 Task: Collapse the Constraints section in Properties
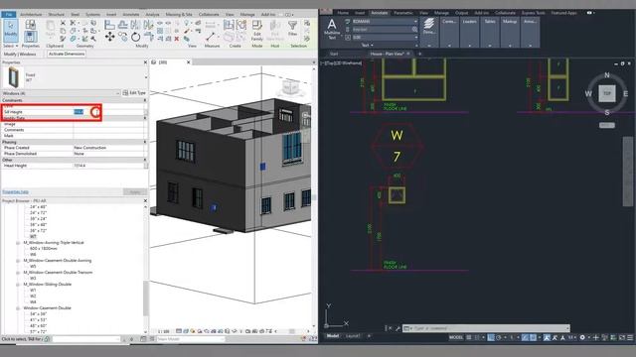pos(145,100)
